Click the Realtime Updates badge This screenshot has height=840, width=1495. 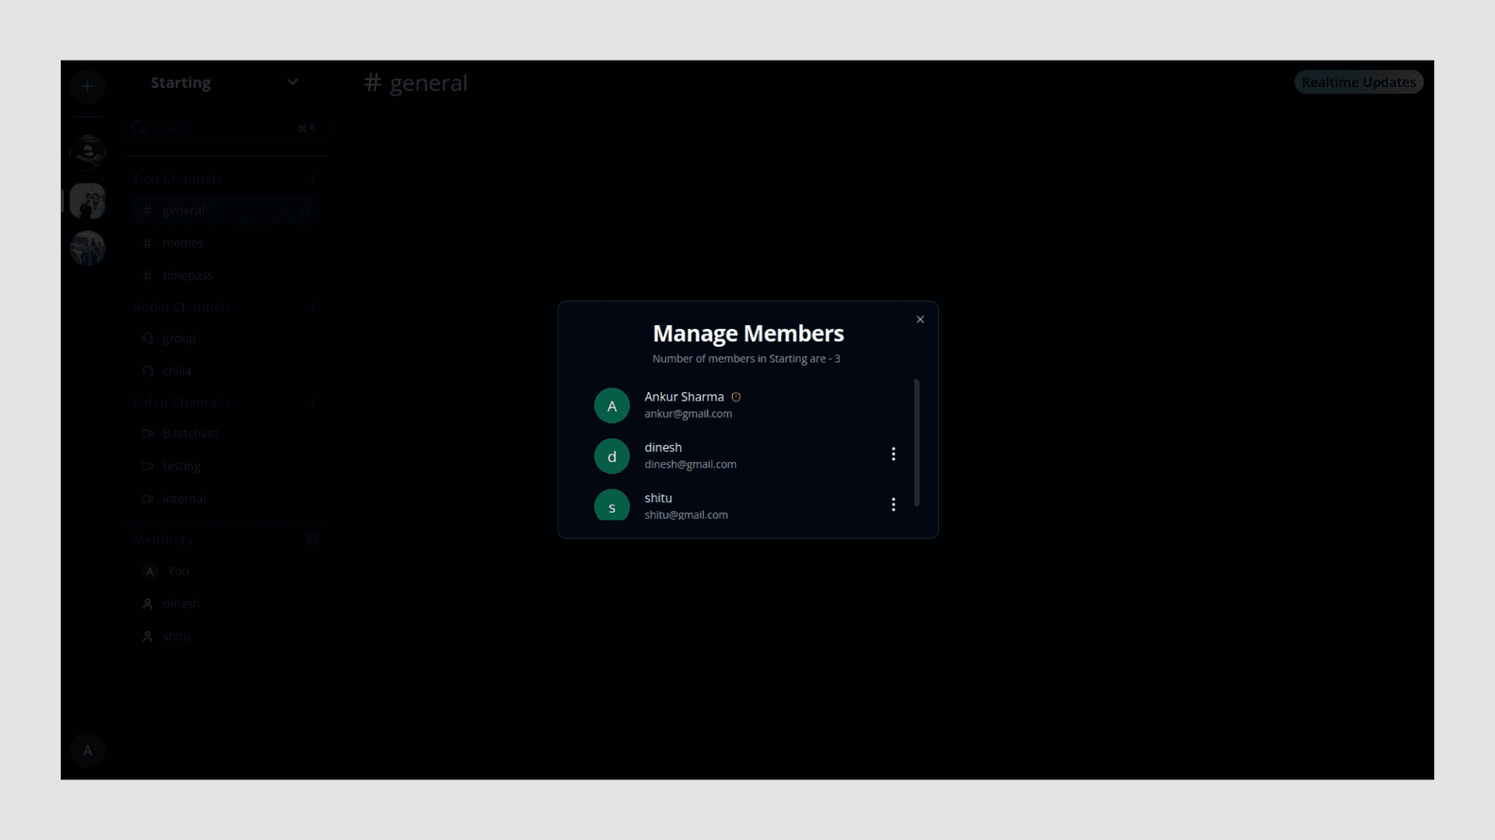1359,82
